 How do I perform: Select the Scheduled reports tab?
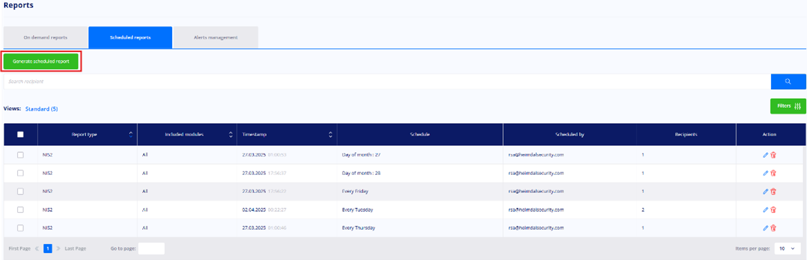(130, 37)
